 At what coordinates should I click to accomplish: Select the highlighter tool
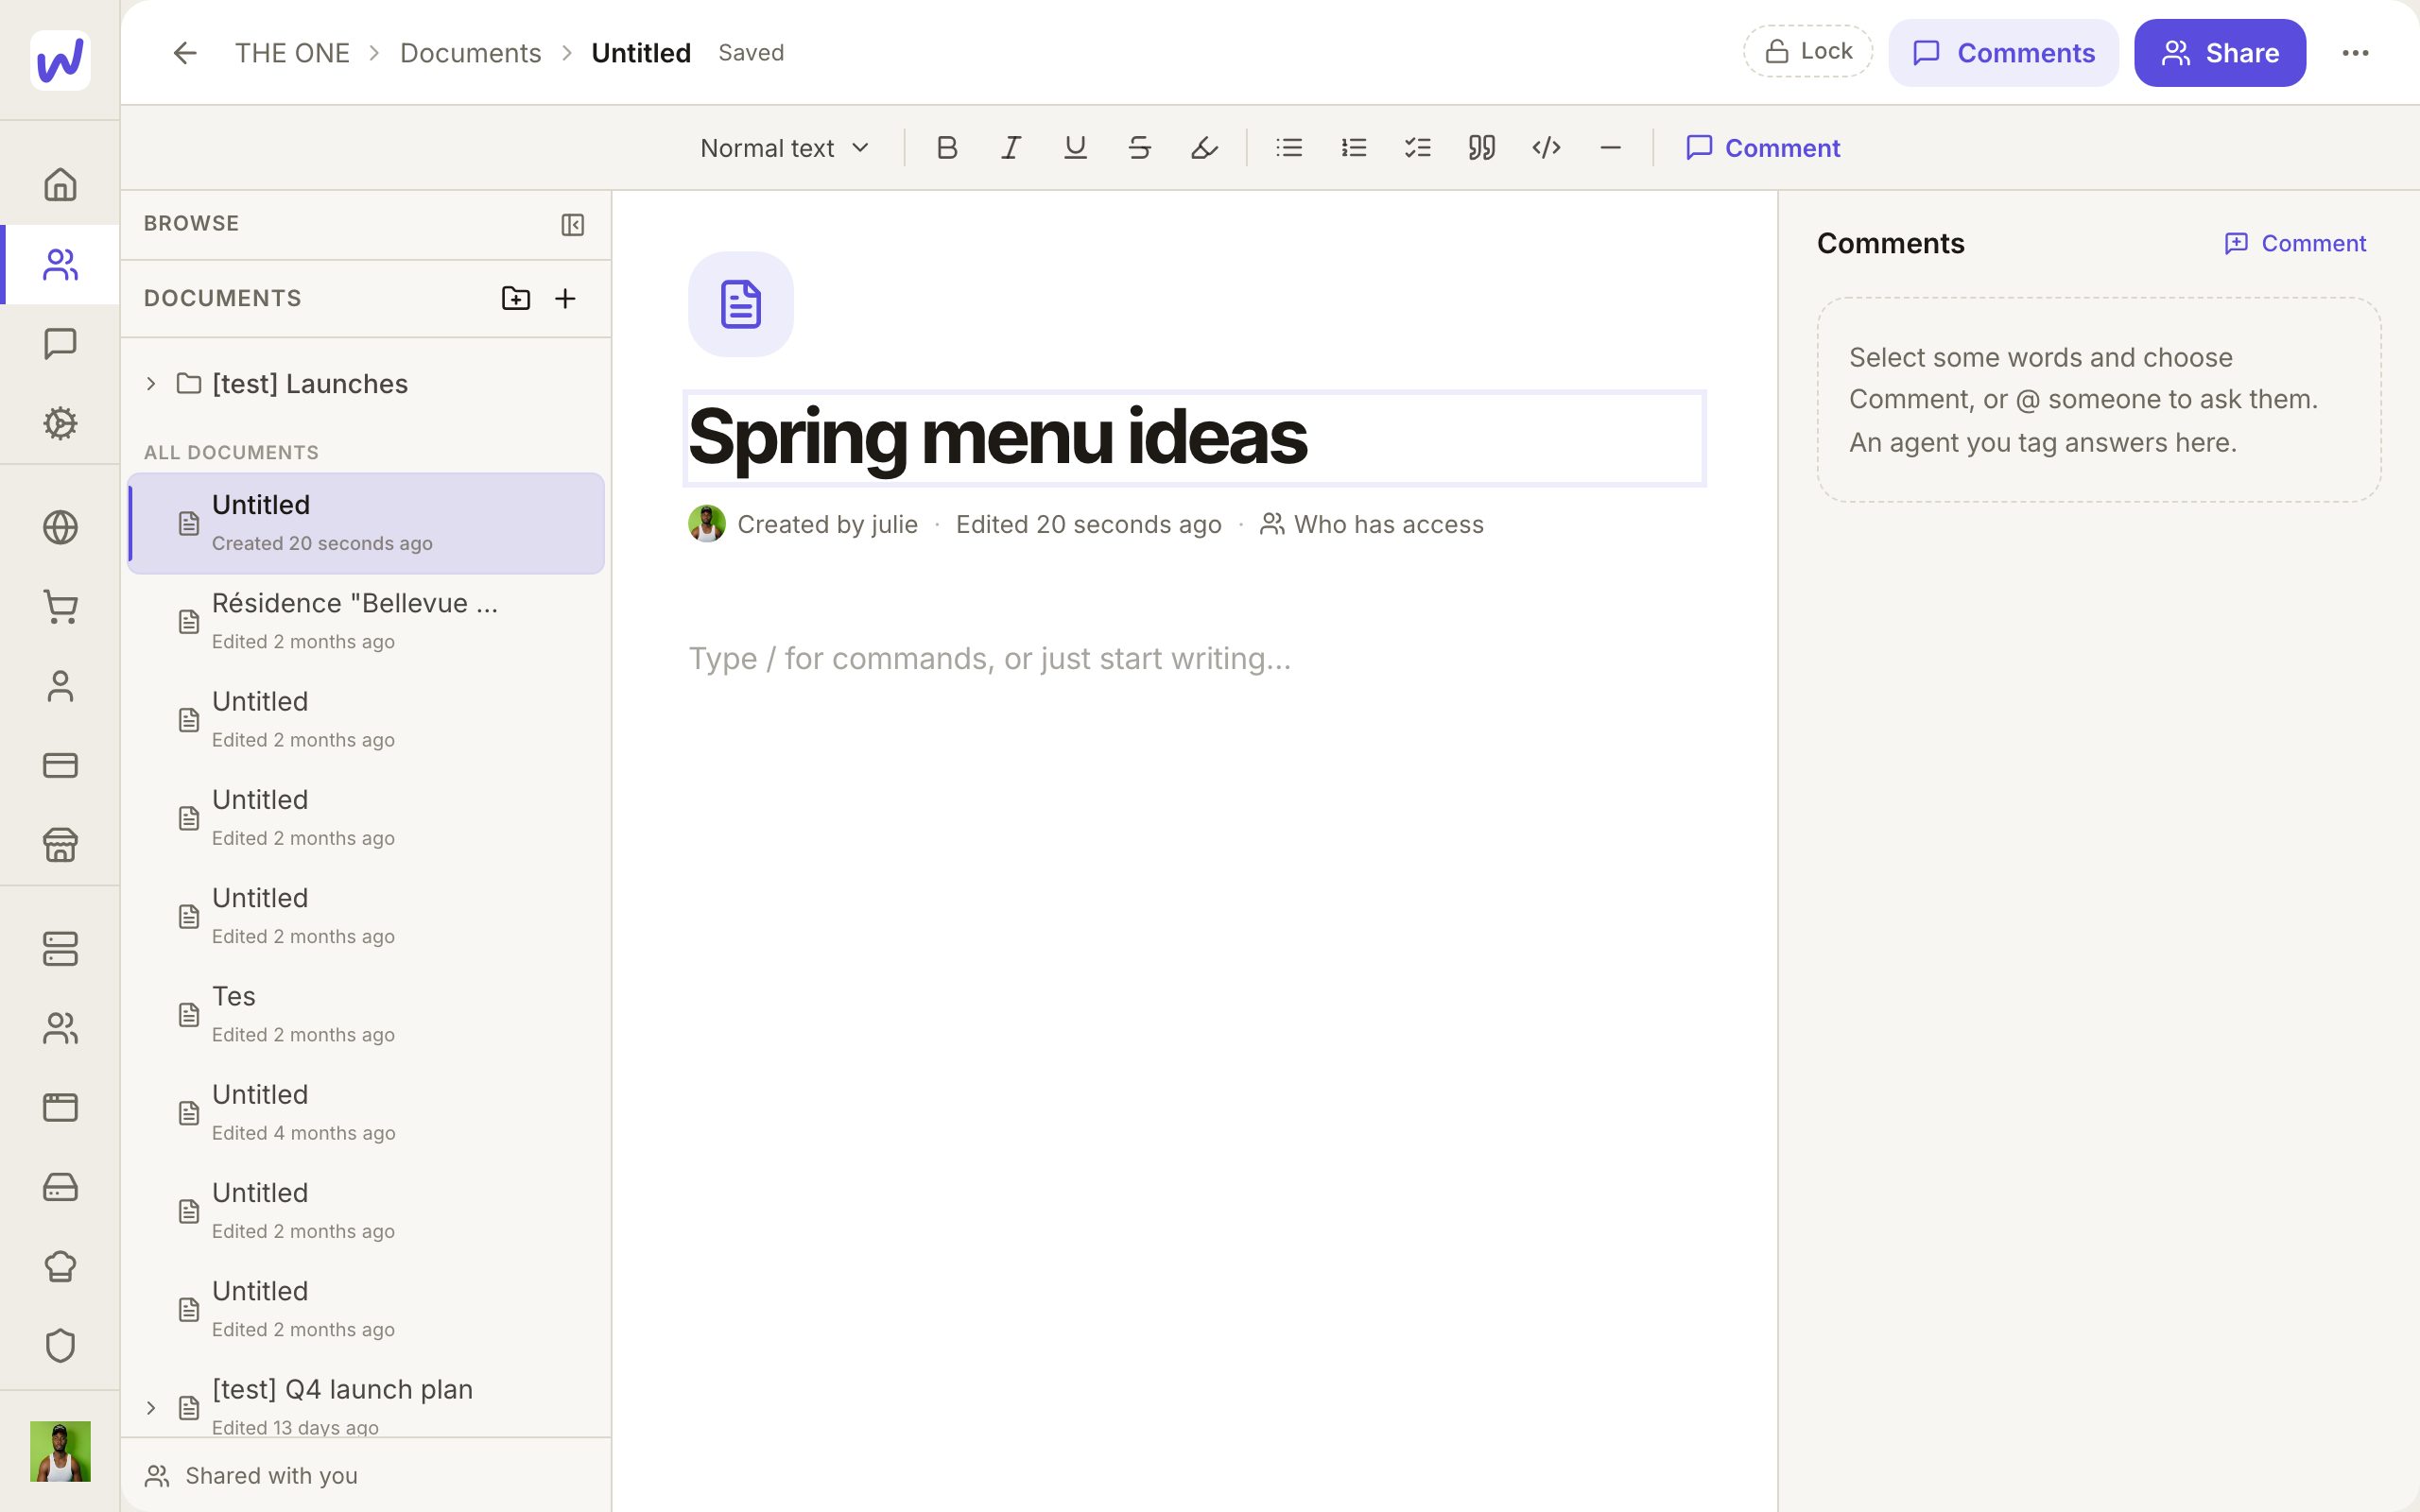[x=1204, y=148]
